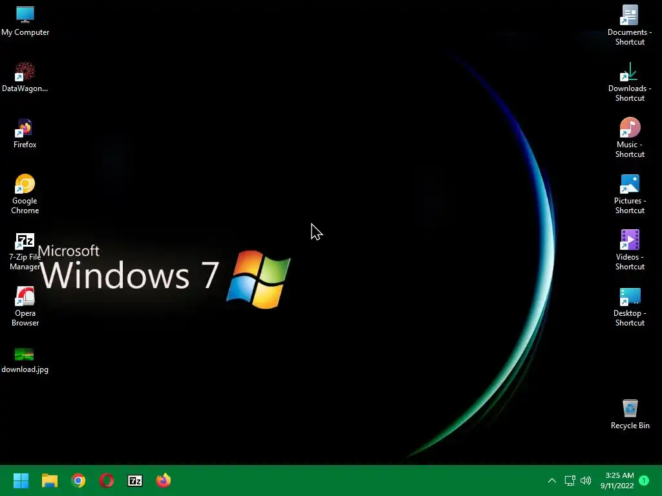Open 7-Zip from the taskbar

click(x=135, y=480)
